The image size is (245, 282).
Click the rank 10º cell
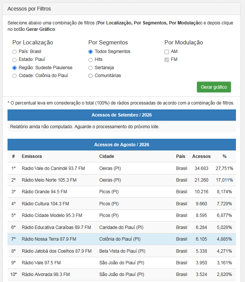click(x=14, y=274)
